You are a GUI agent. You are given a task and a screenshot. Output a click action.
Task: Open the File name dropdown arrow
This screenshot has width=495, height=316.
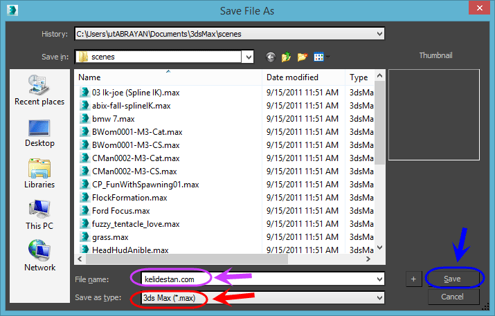click(379, 279)
